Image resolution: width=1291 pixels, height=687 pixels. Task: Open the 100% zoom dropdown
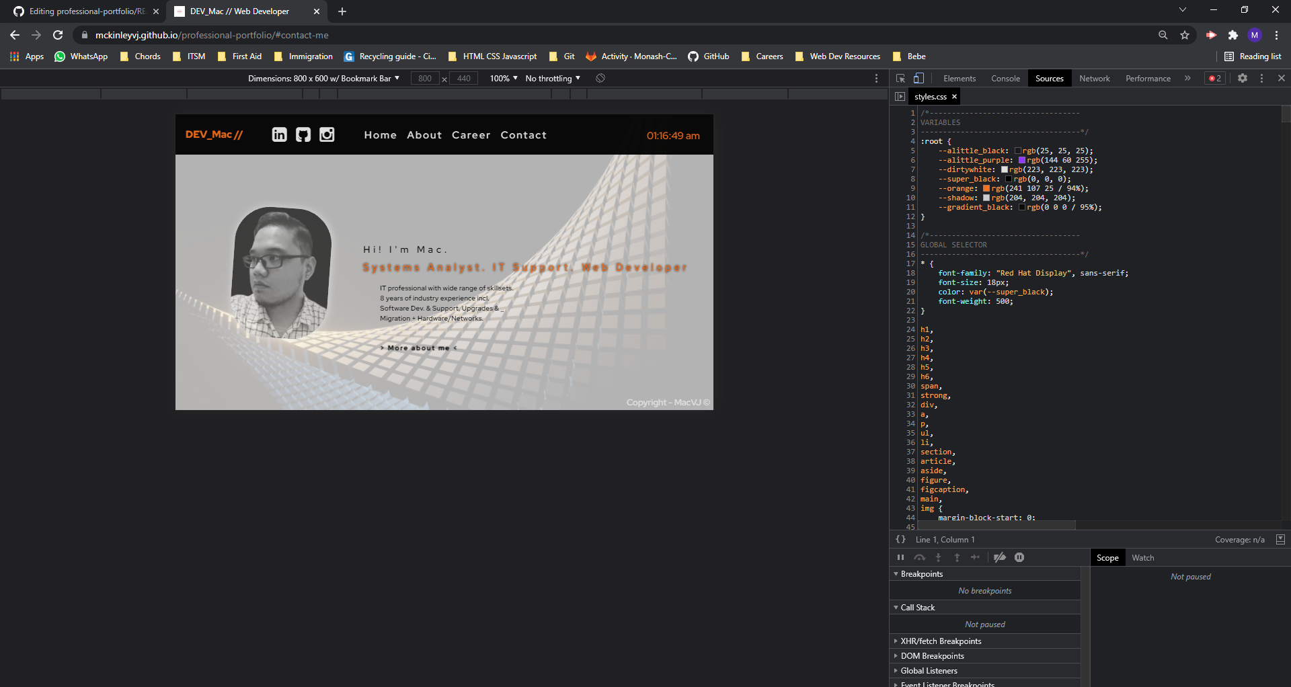(504, 79)
